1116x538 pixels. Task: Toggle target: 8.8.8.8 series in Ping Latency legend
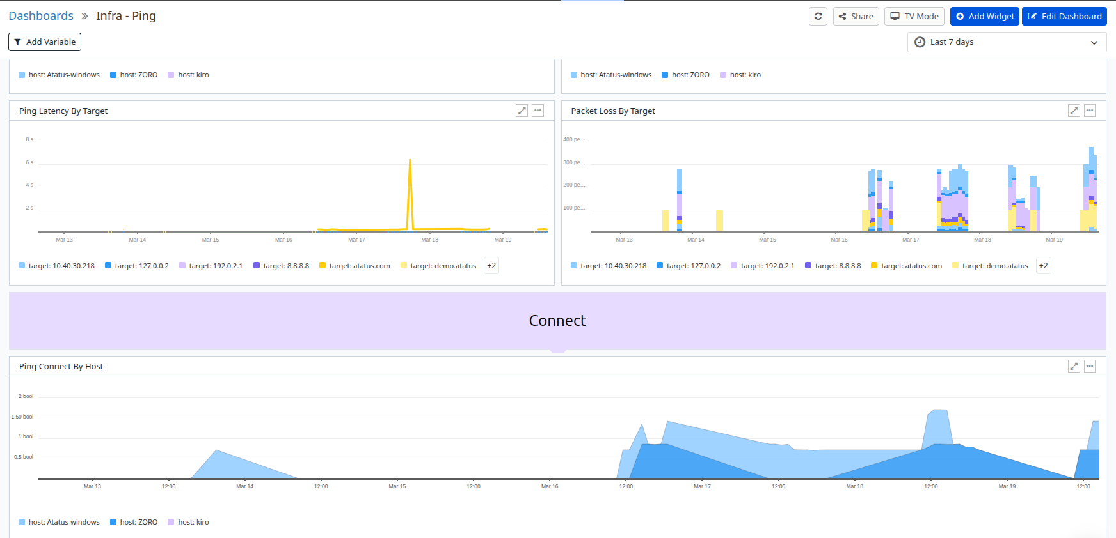(x=281, y=266)
